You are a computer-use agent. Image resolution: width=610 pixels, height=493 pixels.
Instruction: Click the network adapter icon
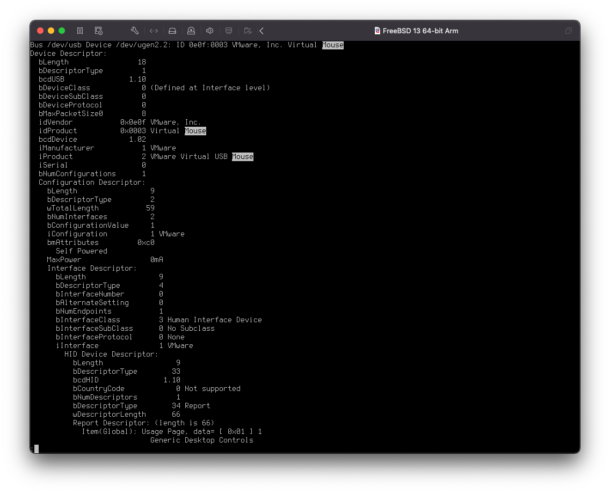(x=154, y=31)
